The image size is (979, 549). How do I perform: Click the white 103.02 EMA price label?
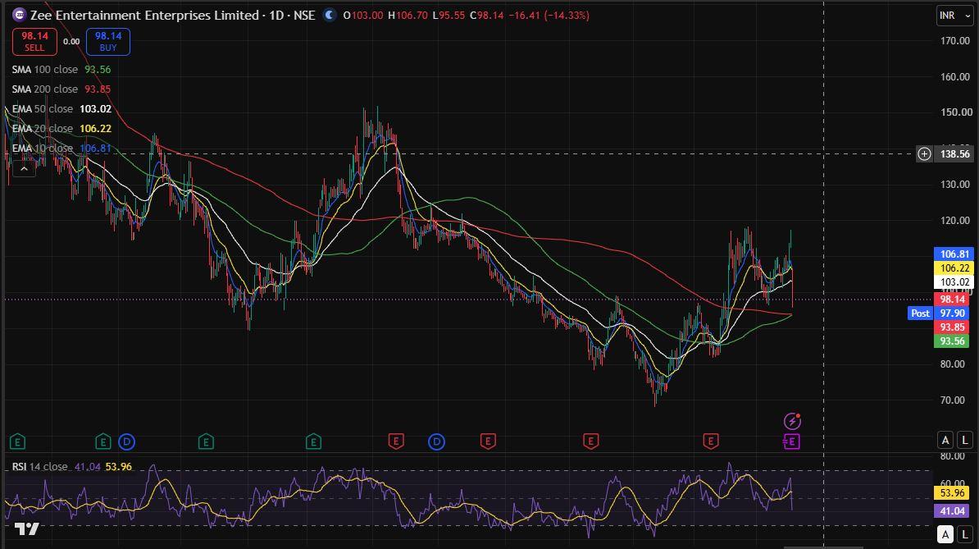[954, 281]
